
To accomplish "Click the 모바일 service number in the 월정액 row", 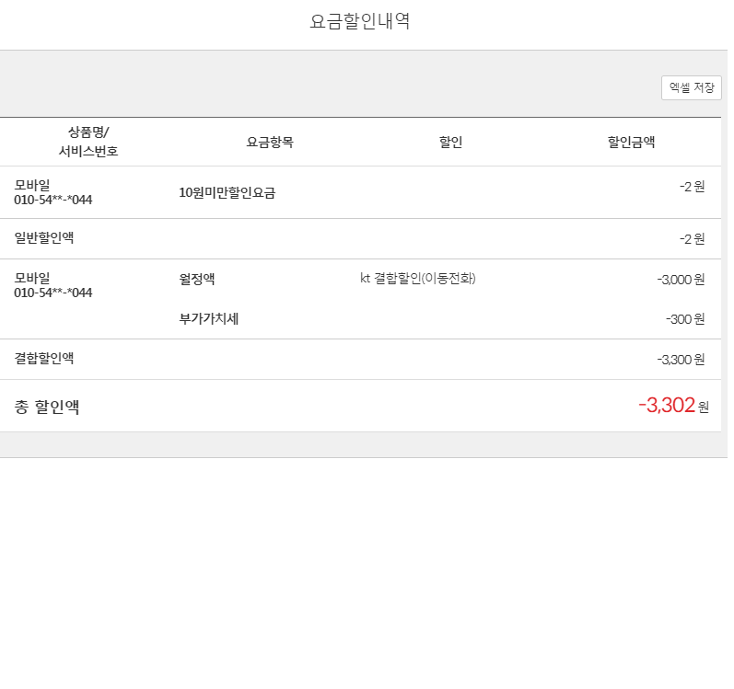I will click(x=53, y=285).
